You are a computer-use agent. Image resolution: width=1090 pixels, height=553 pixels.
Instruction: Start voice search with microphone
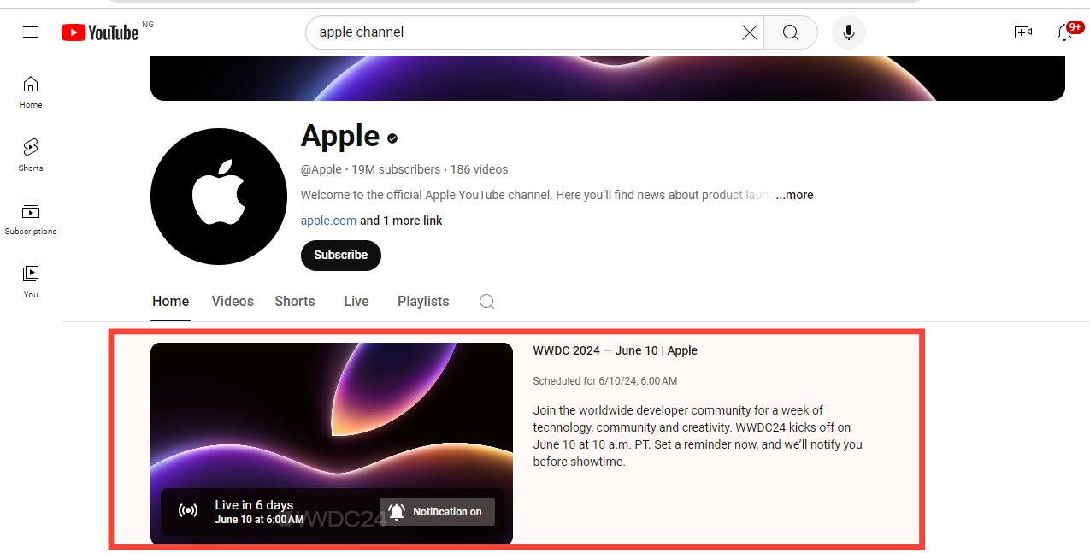click(849, 32)
